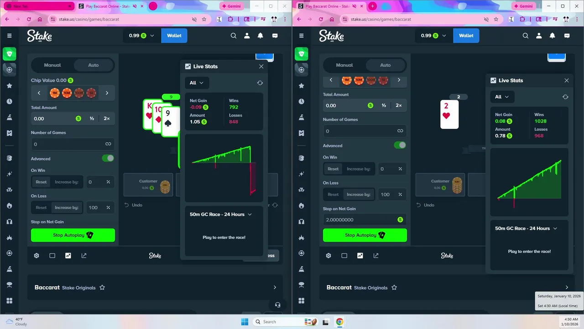584x329 pixels.
Task: Open search in right Stake window
Action: pos(526,36)
